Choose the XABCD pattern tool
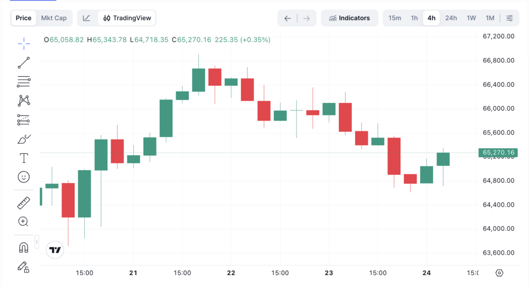 (x=24, y=100)
